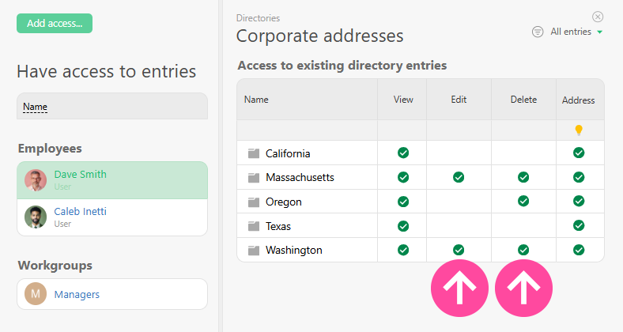This screenshot has width=623, height=332.
Task: Click the yellow lightbulb hint icon
Action: [579, 130]
